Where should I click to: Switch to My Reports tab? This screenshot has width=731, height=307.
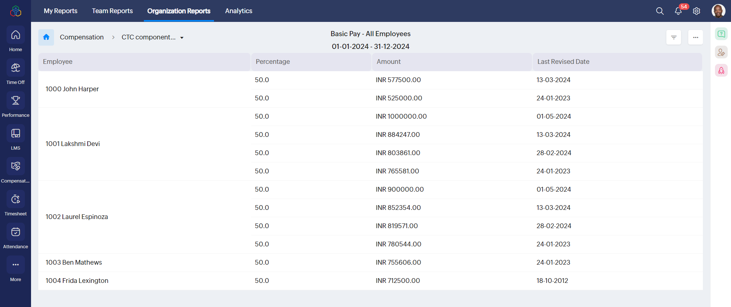(x=61, y=11)
